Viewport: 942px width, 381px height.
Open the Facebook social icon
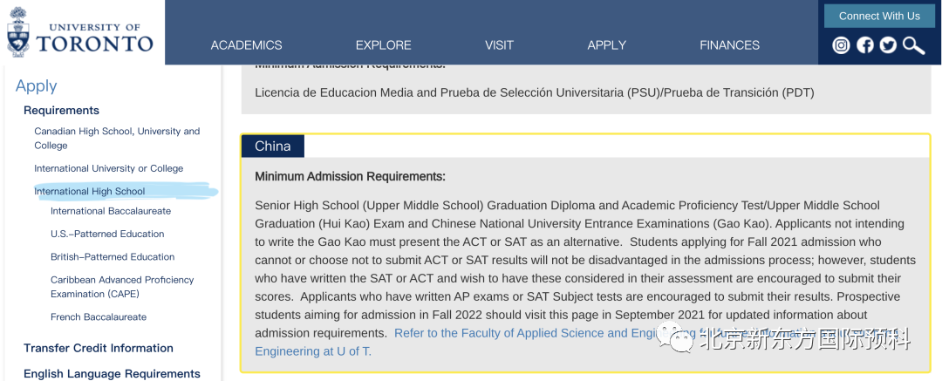(864, 45)
